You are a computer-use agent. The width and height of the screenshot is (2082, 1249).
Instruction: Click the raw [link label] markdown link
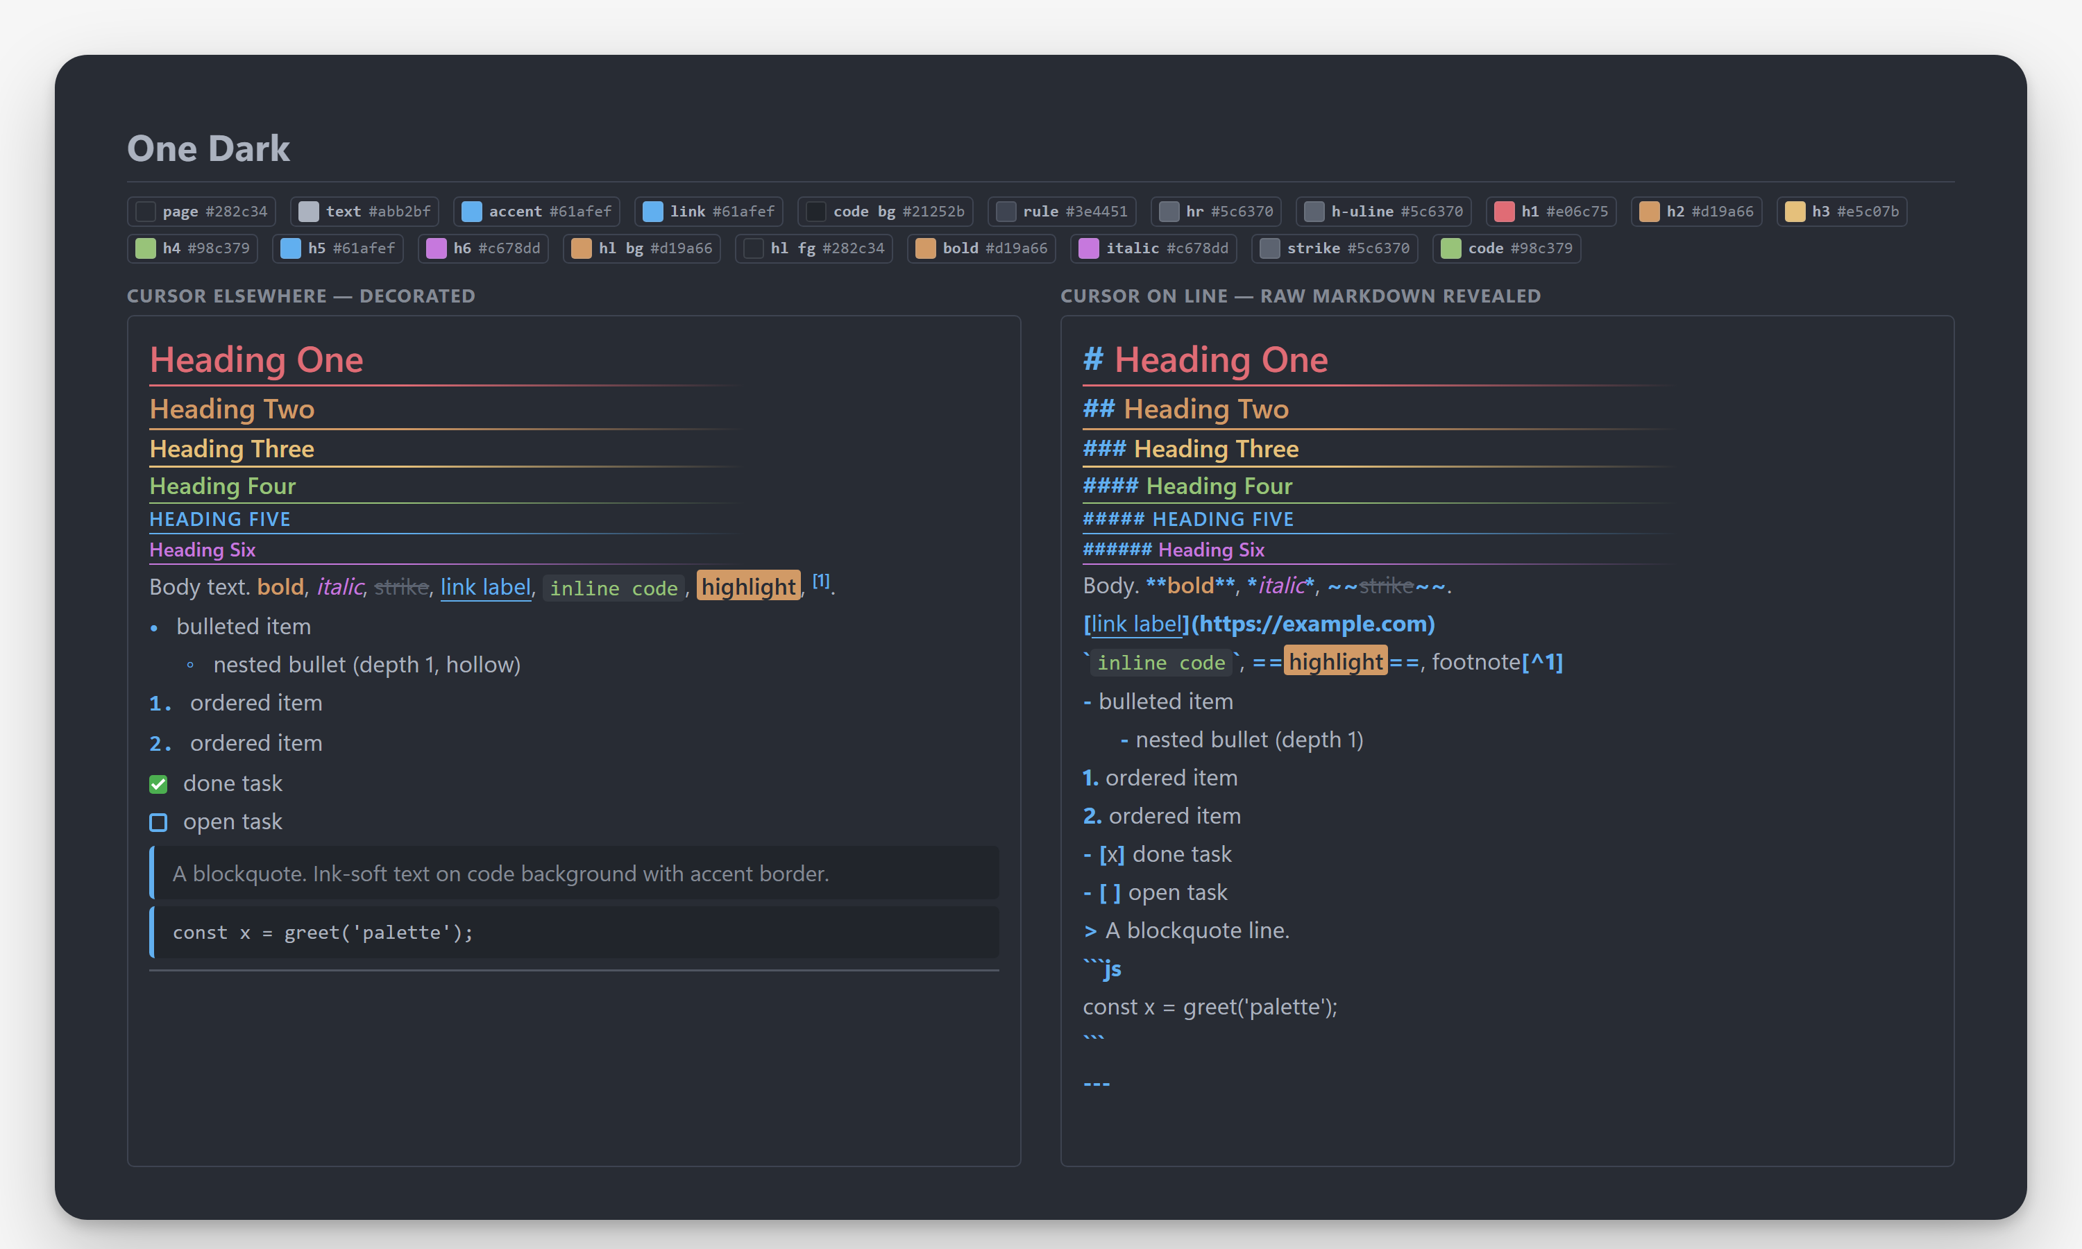click(x=1137, y=624)
